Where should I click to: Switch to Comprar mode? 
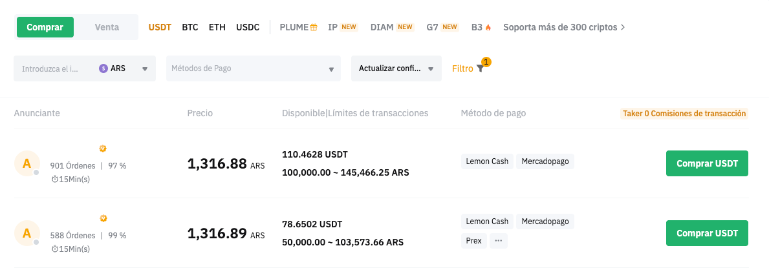tap(45, 27)
